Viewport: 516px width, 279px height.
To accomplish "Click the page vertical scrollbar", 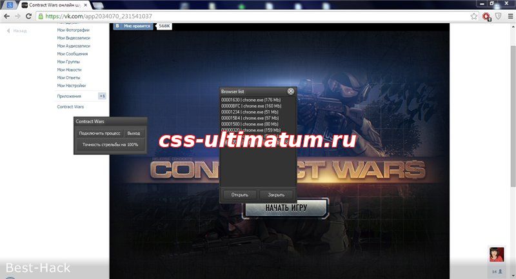I will 513,116.
